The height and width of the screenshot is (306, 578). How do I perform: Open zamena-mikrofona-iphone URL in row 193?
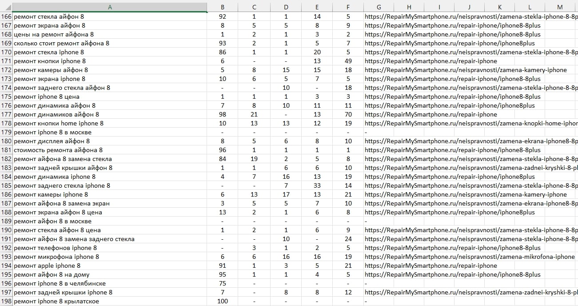[470, 257]
